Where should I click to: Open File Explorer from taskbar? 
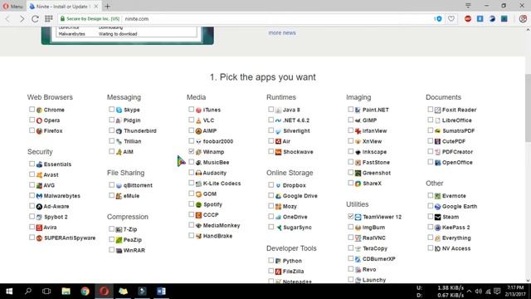(66, 292)
